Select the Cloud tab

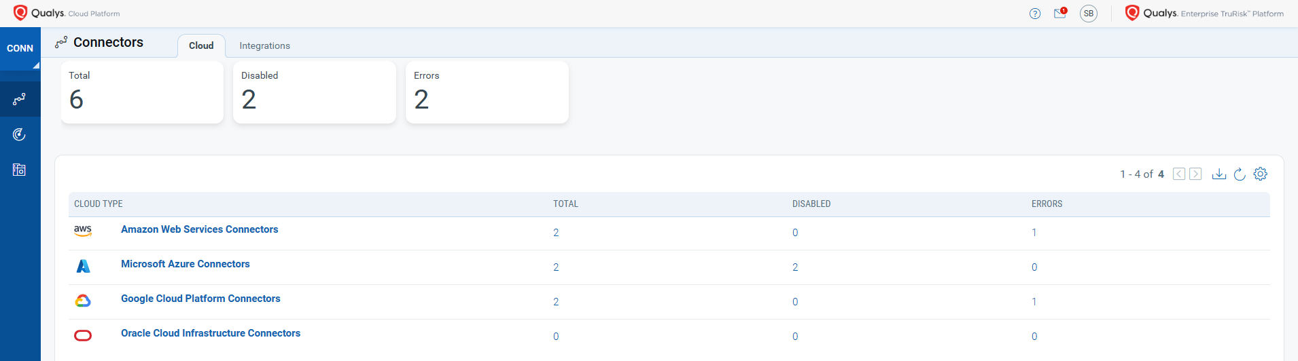click(x=201, y=45)
